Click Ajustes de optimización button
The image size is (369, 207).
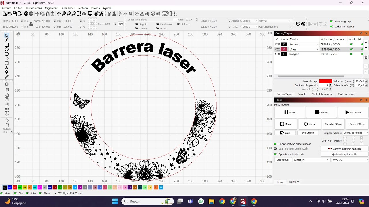(x=344, y=154)
